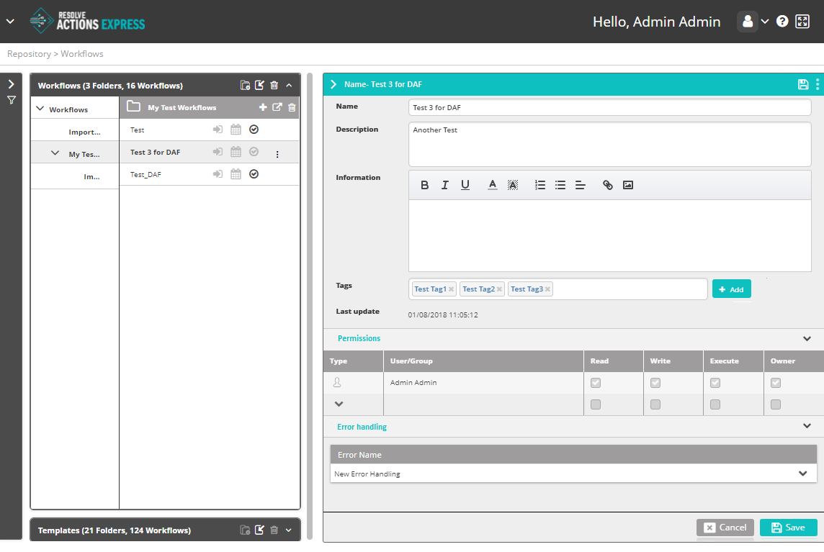Remove the Test Tag3 tag
This screenshot has height=552, width=824.
547,289
